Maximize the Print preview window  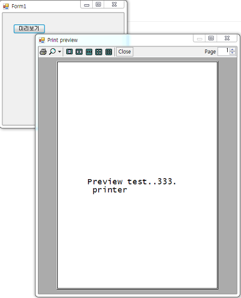click(x=211, y=38)
